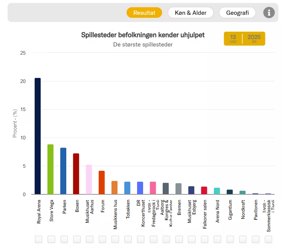Tick the checkbox beneath Parken
The width and height of the screenshot is (282, 249).
64,239
